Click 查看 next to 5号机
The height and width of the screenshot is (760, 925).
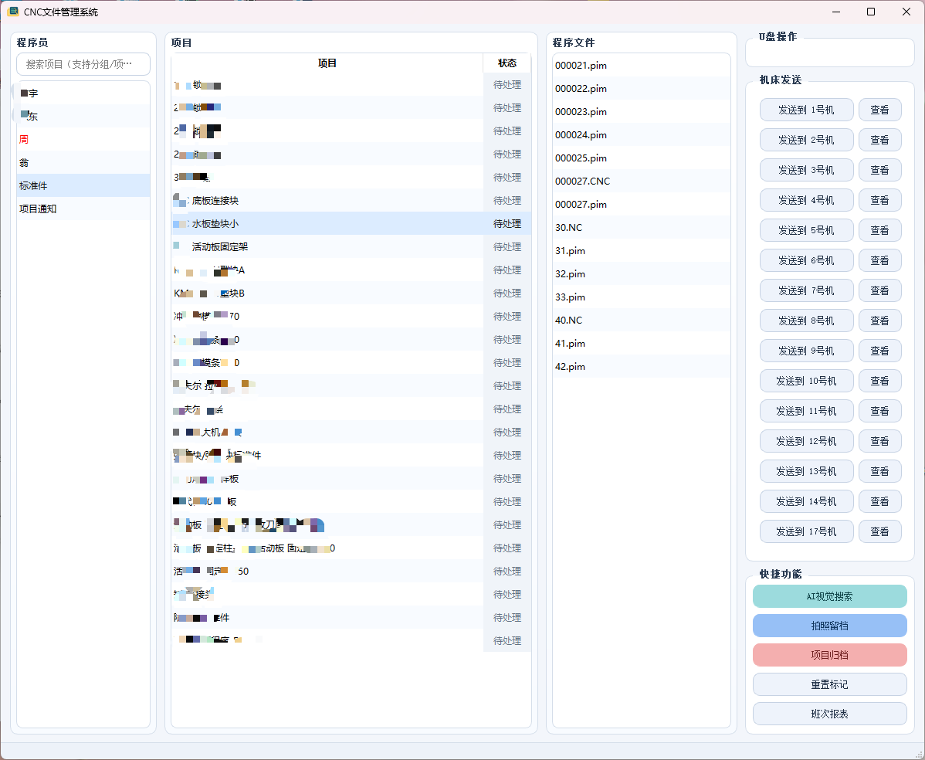coord(879,230)
